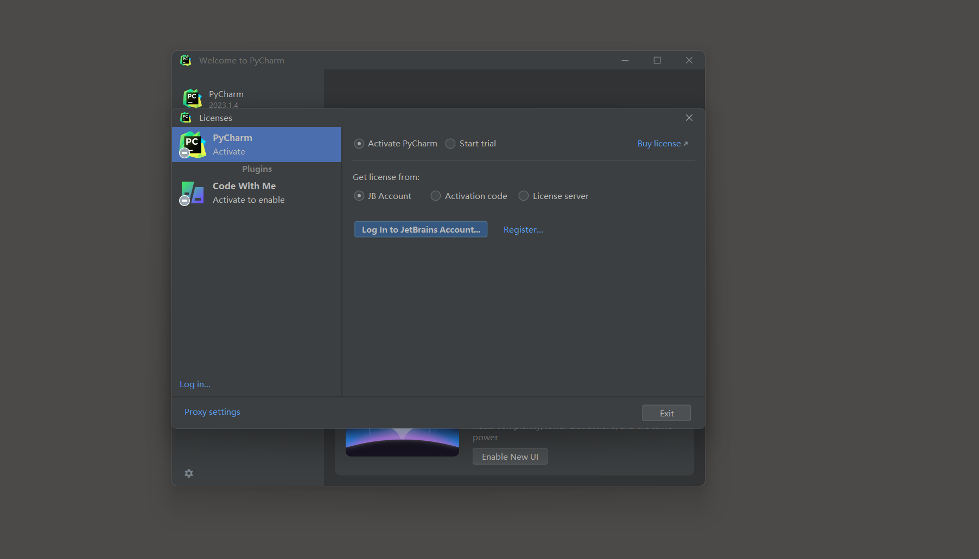Image resolution: width=979 pixels, height=559 pixels.
Task: Open the Register link
Action: tap(523, 230)
